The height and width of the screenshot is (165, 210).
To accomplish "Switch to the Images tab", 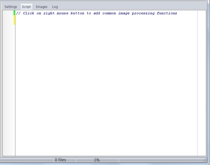I will click(42, 7).
